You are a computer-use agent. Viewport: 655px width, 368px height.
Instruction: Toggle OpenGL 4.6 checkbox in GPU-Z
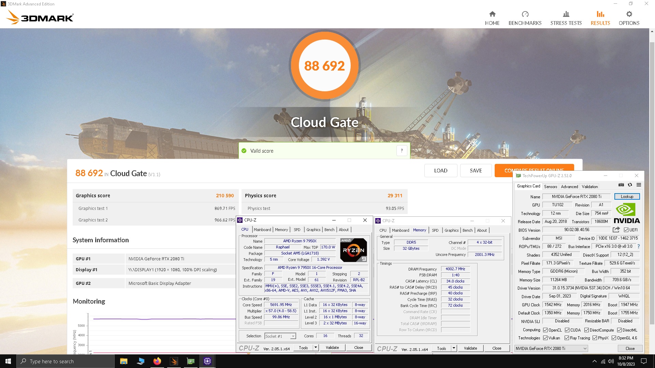coord(614,338)
